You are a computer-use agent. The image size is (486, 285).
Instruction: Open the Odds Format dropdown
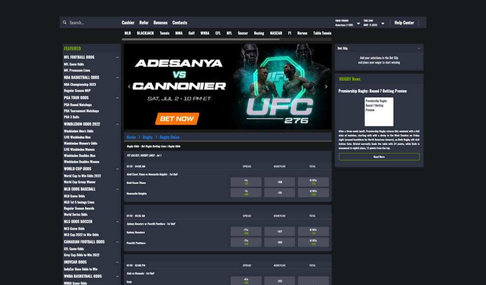347,23
